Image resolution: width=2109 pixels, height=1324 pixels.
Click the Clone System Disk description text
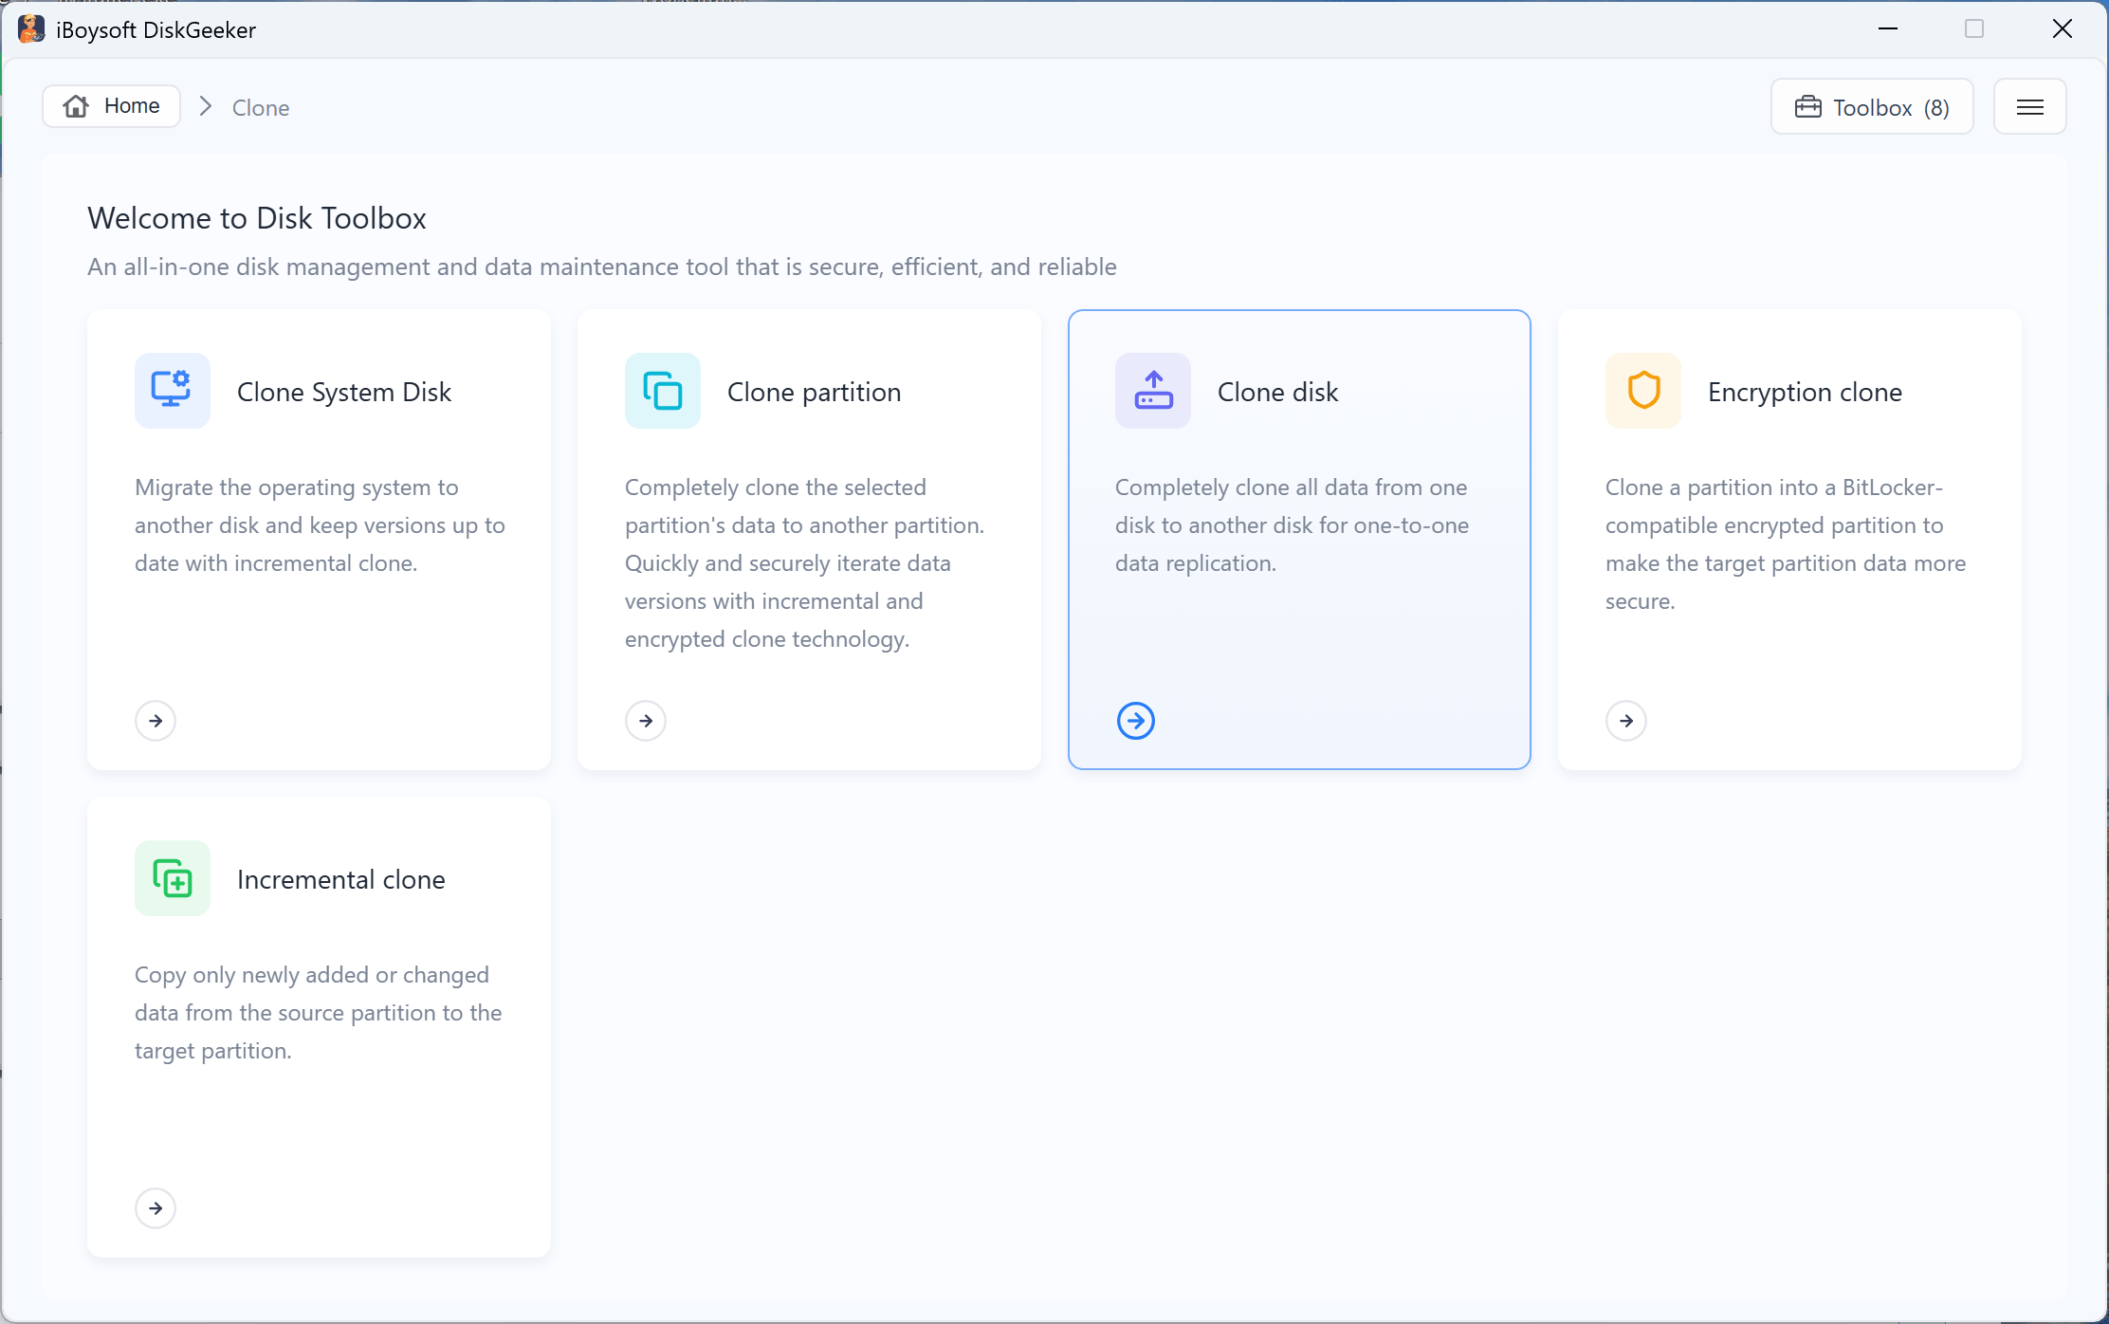point(320,525)
